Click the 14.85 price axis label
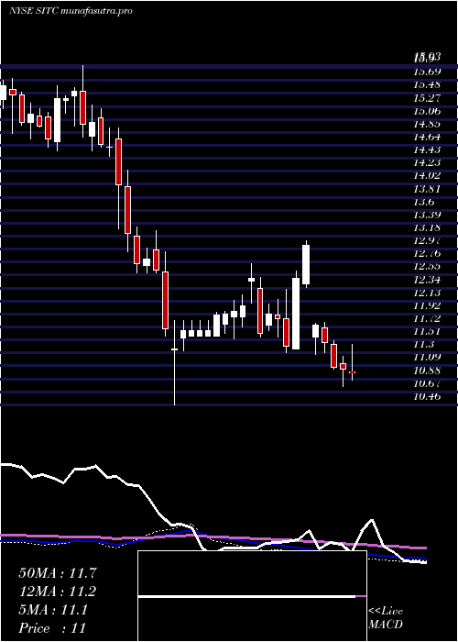Viewport: 458px width, 642px height. coord(427,124)
